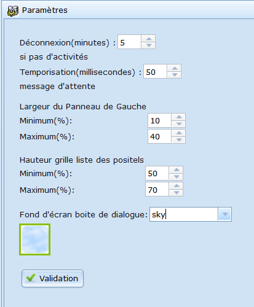Increase positels grid height Minimum value
254x307 pixels.
click(x=177, y=169)
